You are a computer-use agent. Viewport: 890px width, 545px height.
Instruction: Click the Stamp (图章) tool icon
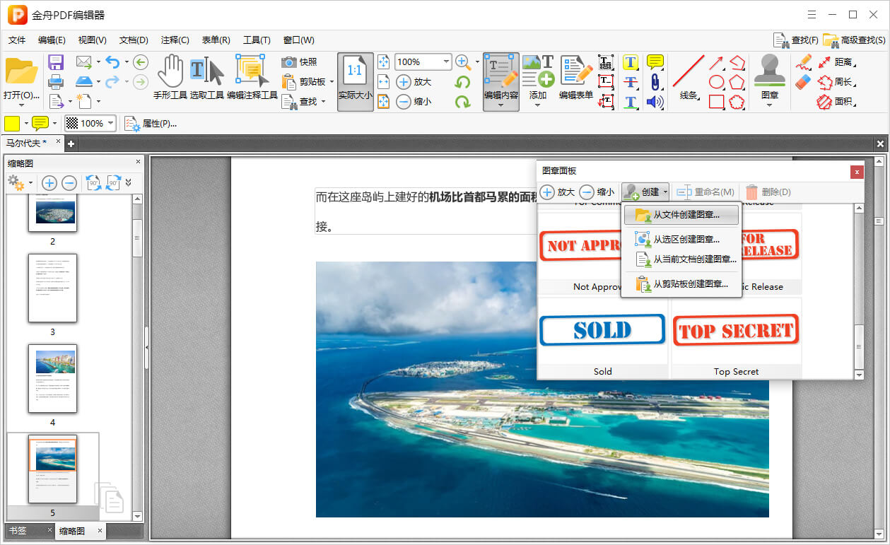click(769, 73)
